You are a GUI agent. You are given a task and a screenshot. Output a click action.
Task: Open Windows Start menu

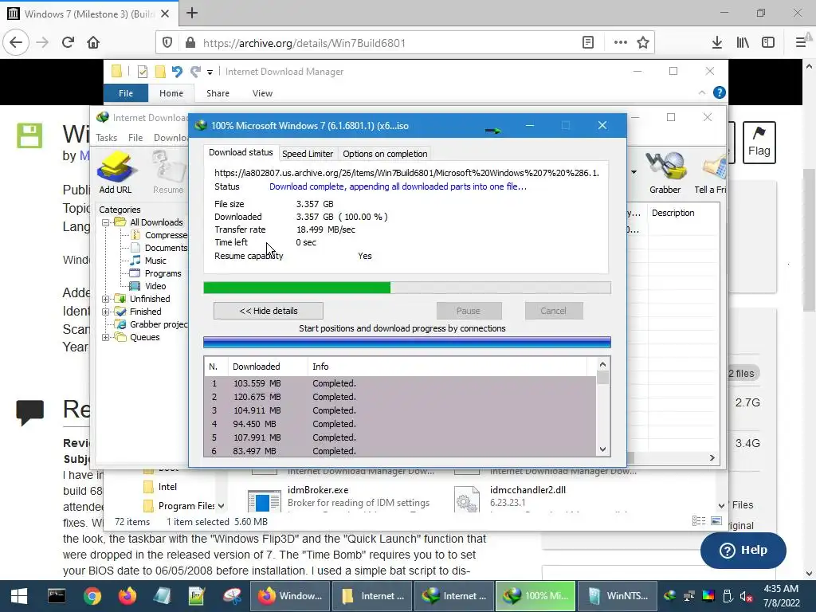(x=19, y=596)
